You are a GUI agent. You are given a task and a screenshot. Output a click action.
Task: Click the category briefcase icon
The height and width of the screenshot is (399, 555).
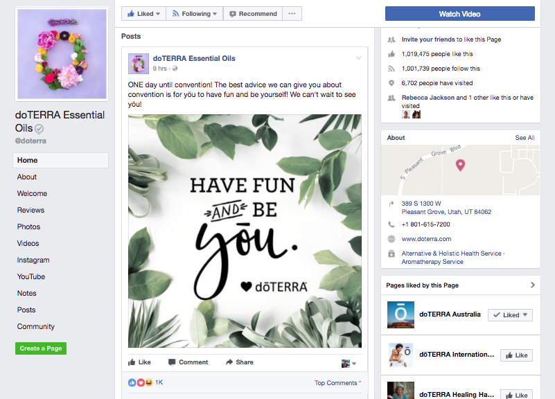click(x=391, y=254)
